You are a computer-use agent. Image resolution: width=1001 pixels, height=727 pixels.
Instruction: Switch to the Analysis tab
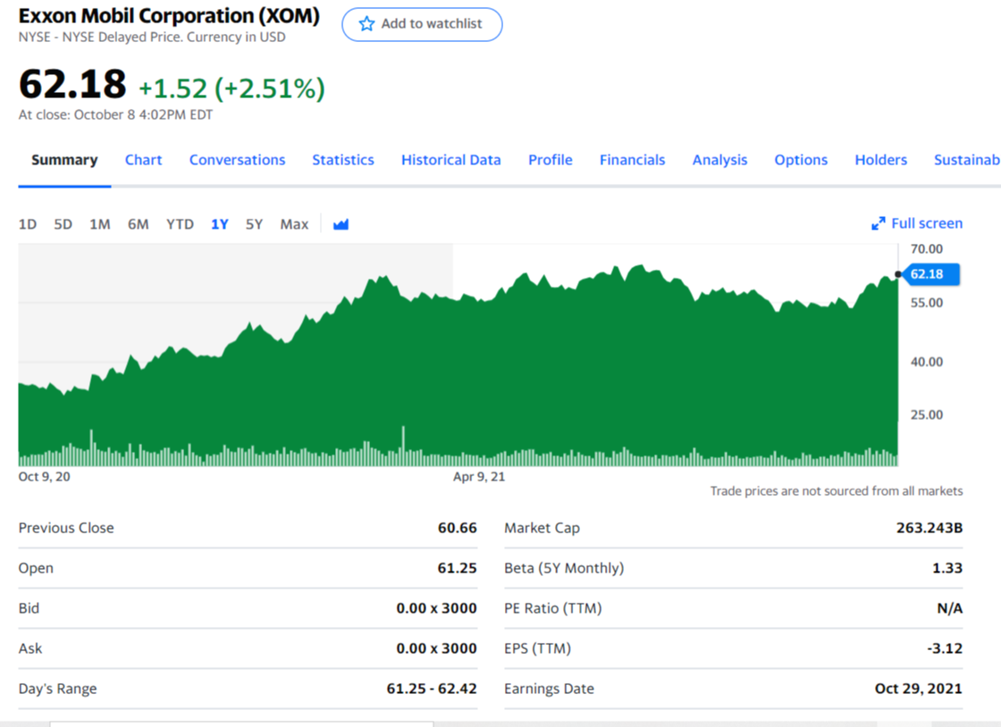click(x=719, y=160)
